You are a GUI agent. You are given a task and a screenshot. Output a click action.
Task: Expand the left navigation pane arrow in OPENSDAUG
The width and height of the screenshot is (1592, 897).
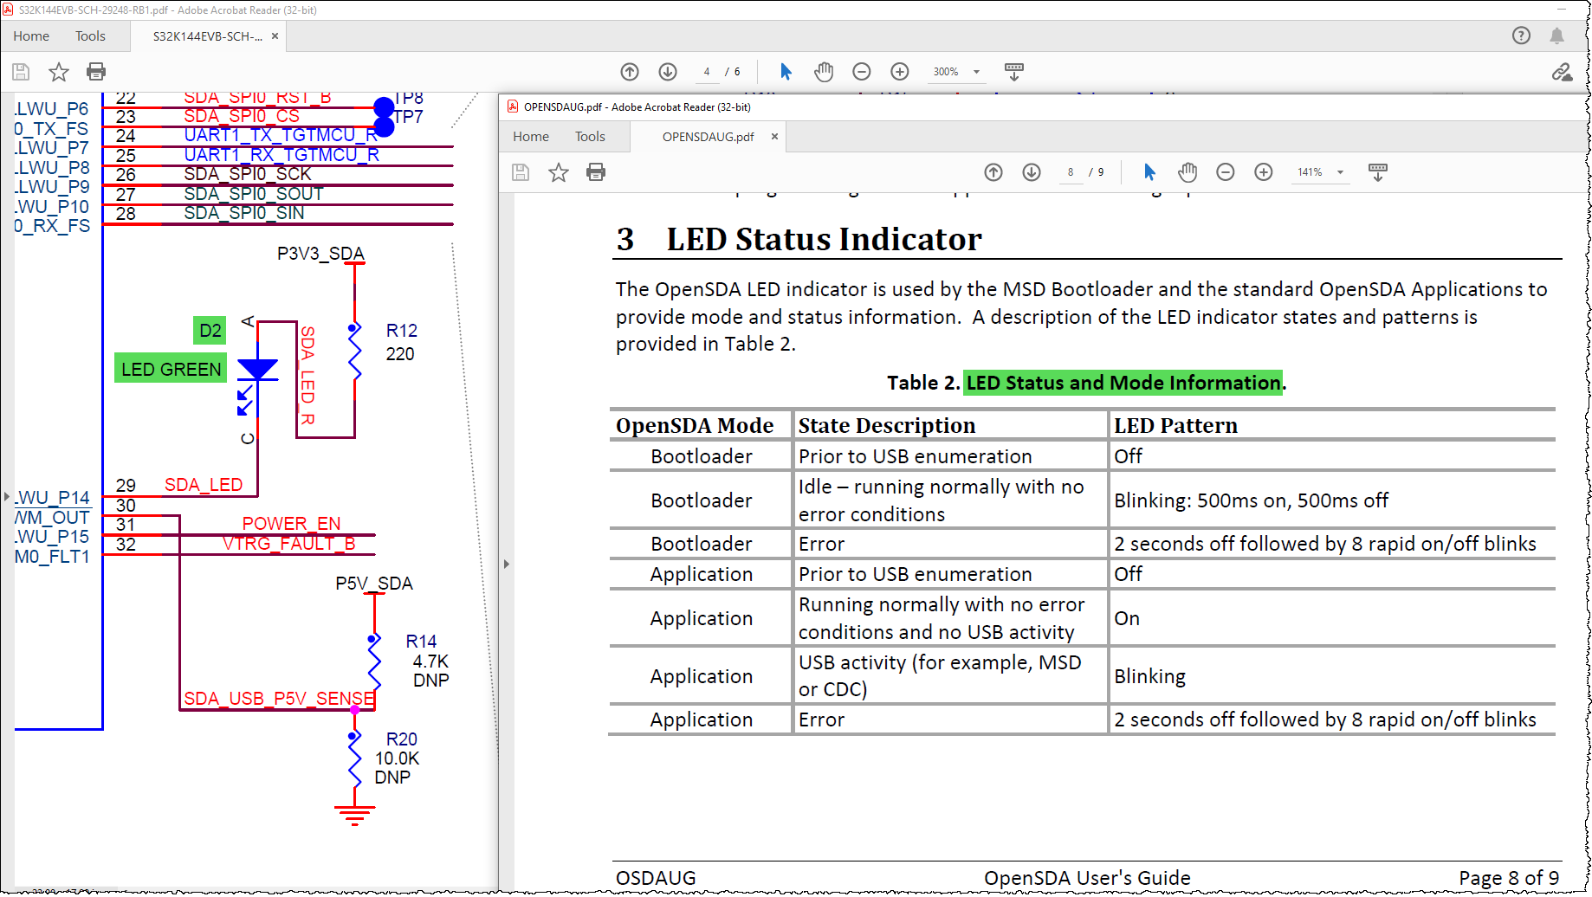[x=507, y=565]
